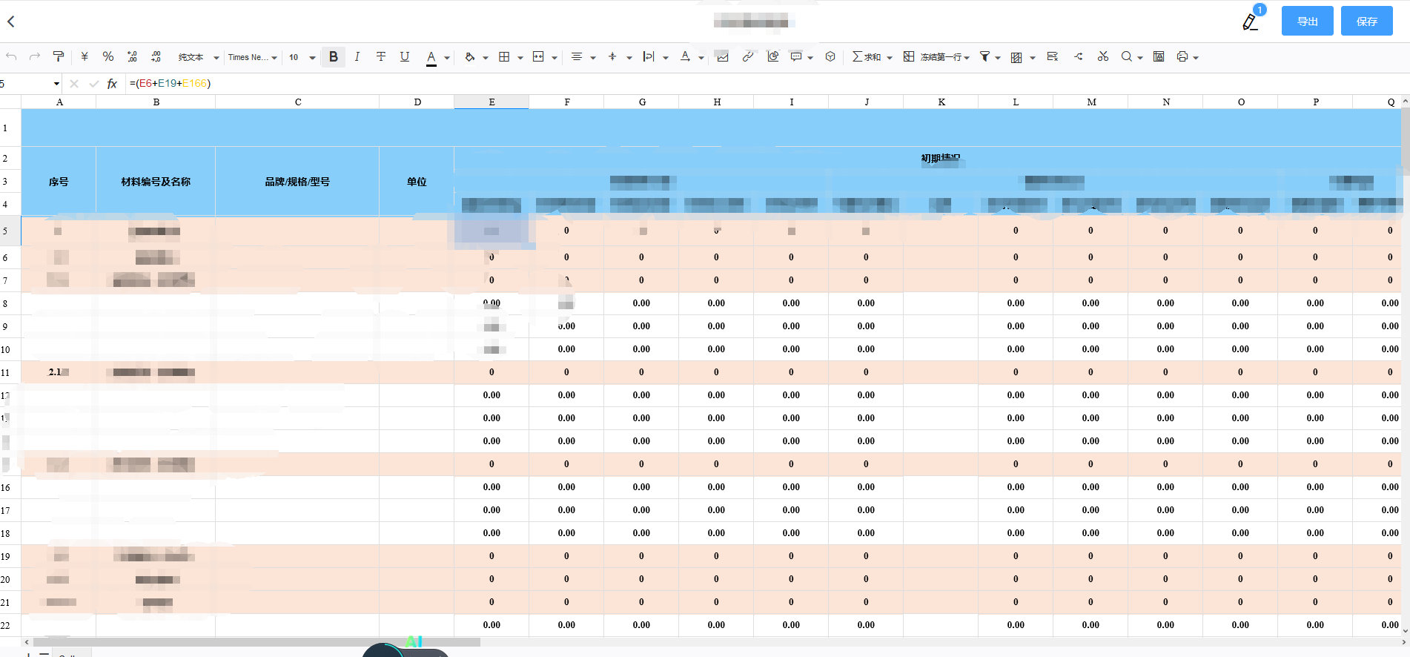
Task: Insert a chart
Action: (723, 57)
